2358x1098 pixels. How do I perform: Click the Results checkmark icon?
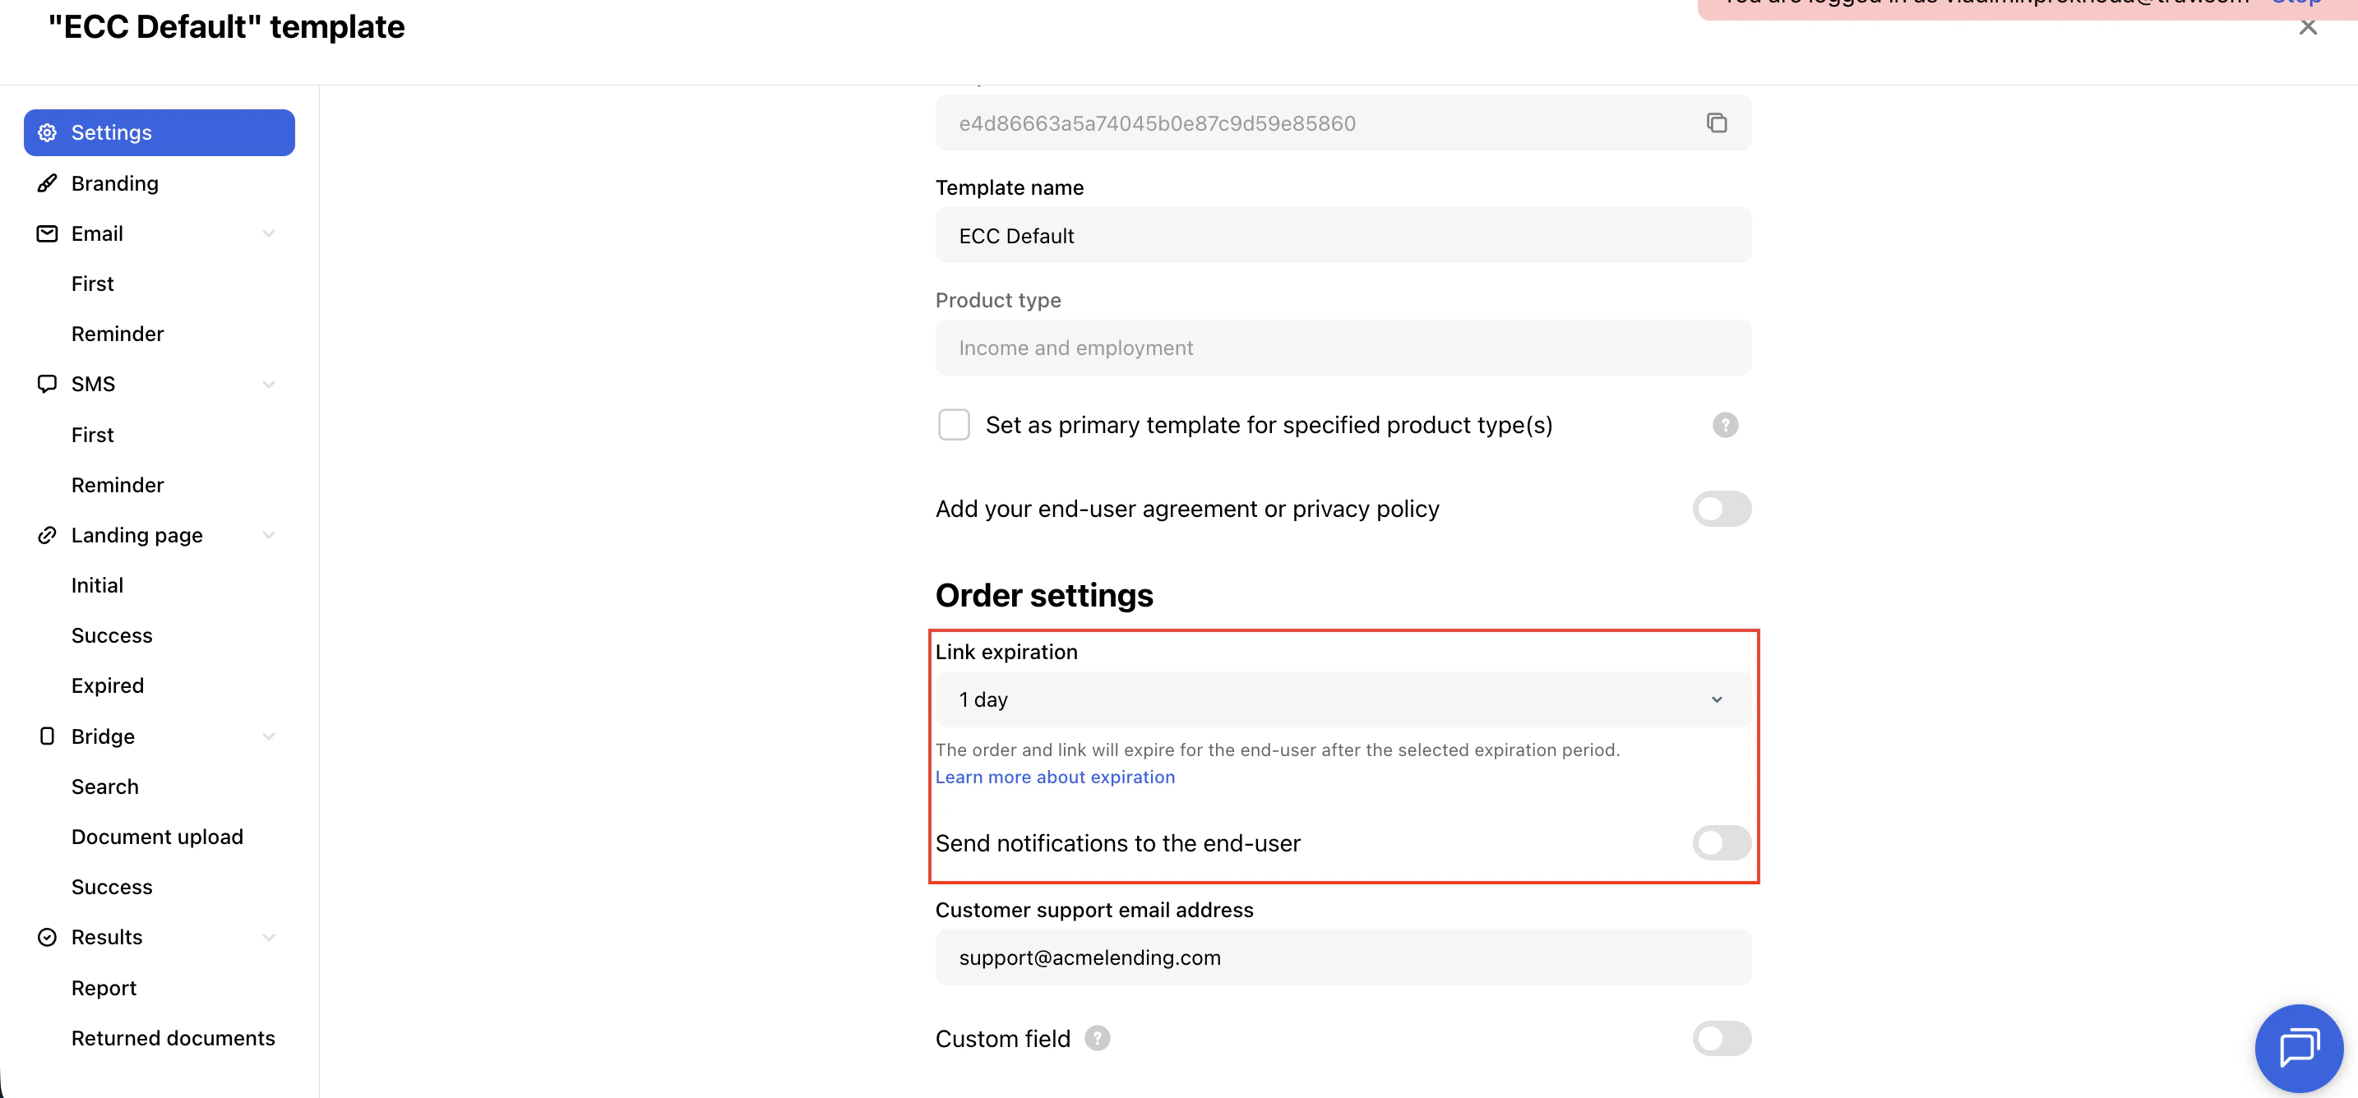pos(47,936)
